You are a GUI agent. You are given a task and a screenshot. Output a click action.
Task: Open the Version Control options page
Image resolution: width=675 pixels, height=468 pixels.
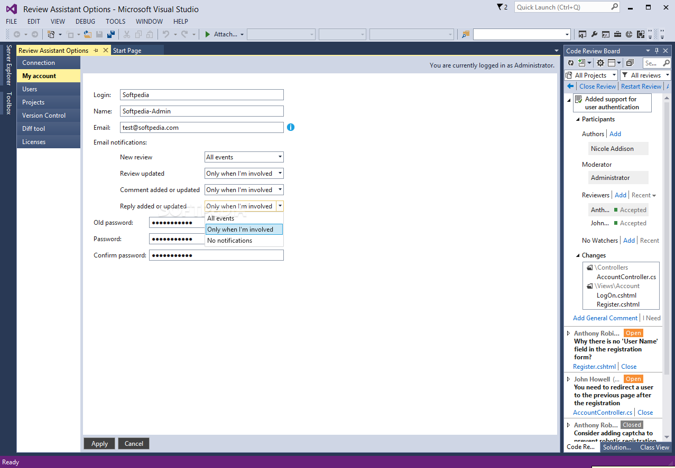click(49, 116)
